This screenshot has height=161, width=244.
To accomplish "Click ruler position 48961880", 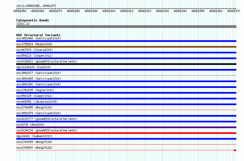I will click(73, 11).
